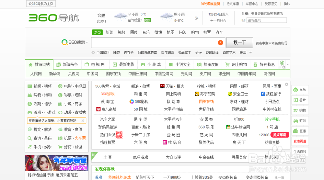
Task: Open the 国美在线 link
Action: (206, 102)
